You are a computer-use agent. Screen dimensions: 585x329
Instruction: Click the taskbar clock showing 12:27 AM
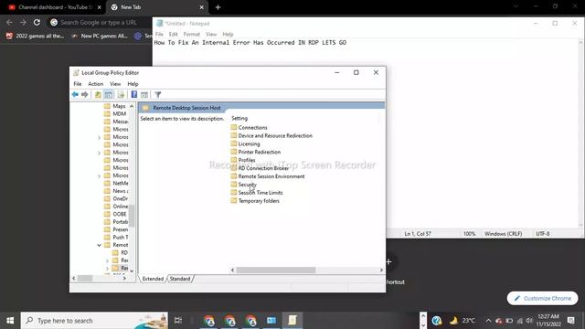(548, 321)
